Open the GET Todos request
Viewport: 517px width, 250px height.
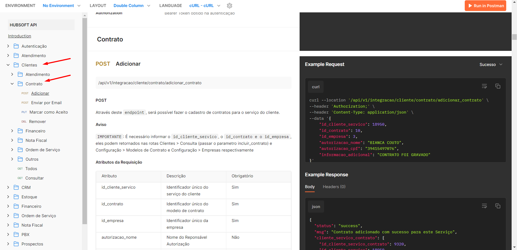click(x=31, y=169)
